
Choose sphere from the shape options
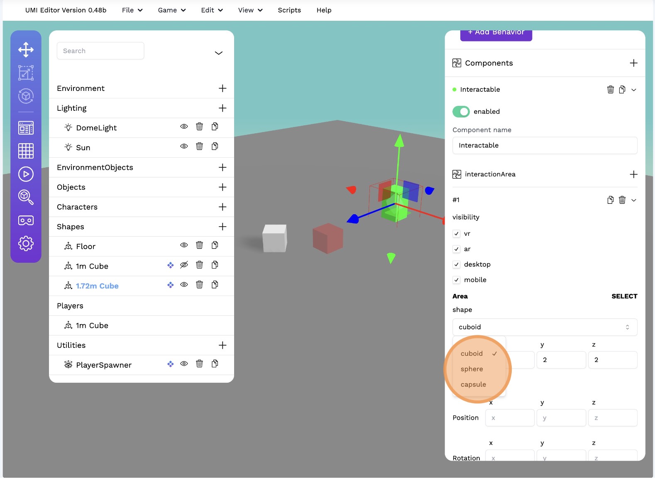tap(472, 369)
